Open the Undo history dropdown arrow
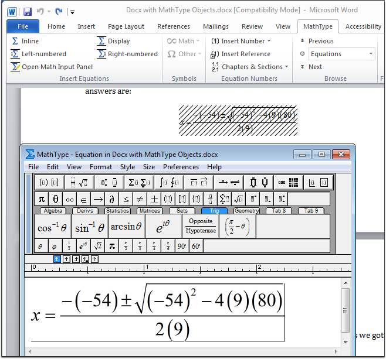This screenshot has height=359, width=386. (49, 12)
